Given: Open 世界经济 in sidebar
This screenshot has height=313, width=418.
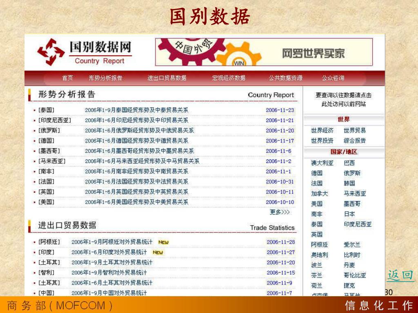Looking at the screenshot, I should pyautogui.click(x=322, y=130).
